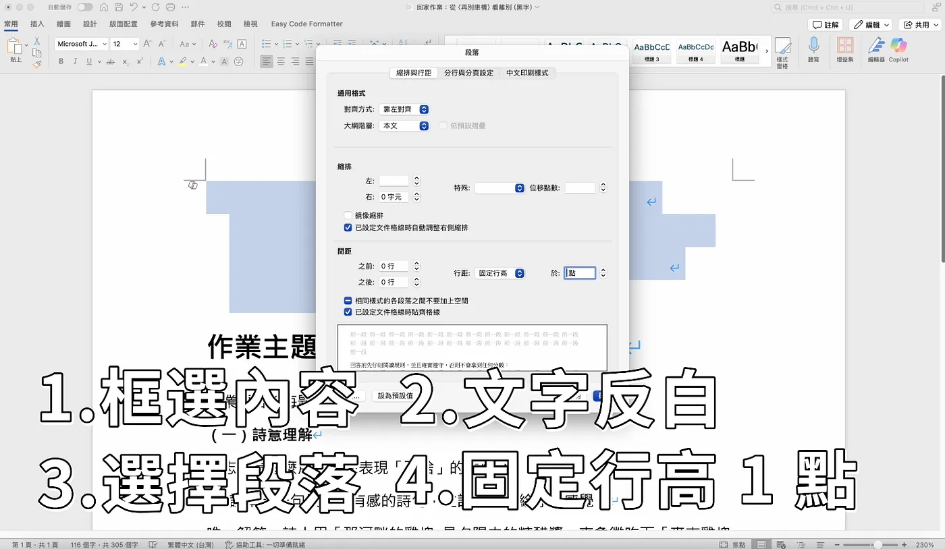Open the font name dropdown Microsoft J...
Screen dimensions: 945x549
pyautogui.click(x=82, y=44)
